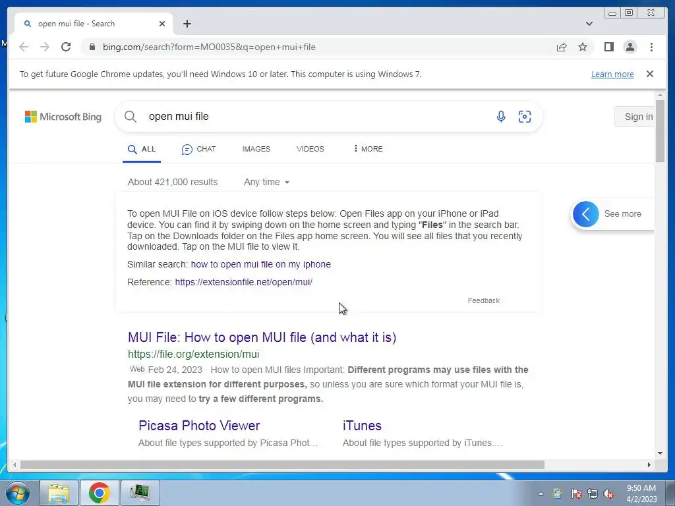Open Windows Explorer from the taskbar
The height and width of the screenshot is (506, 675).
point(59,493)
